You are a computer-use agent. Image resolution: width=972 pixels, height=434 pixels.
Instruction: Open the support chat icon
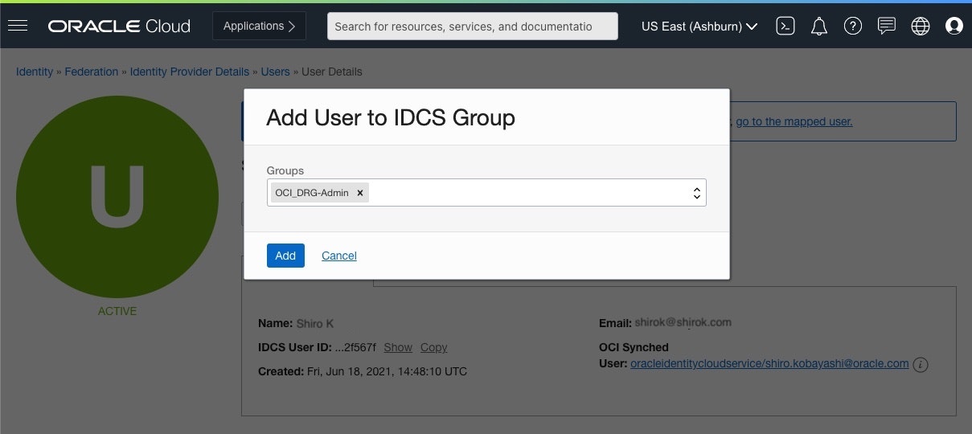887,27
